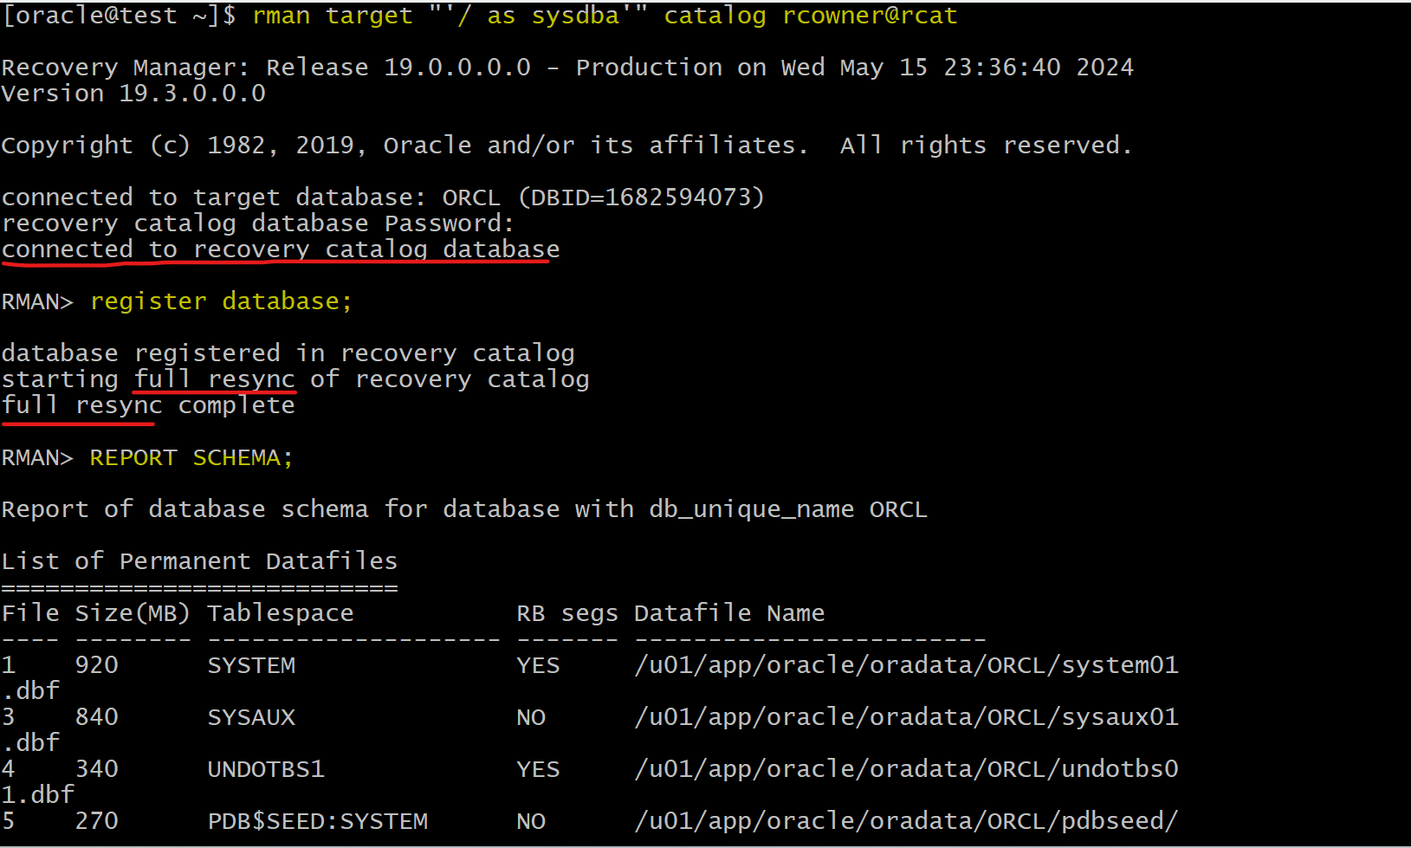The image size is (1411, 848).
Task: Click the 'NO' RB segs value for SYSAUX
Action: [x=531, y=717]
